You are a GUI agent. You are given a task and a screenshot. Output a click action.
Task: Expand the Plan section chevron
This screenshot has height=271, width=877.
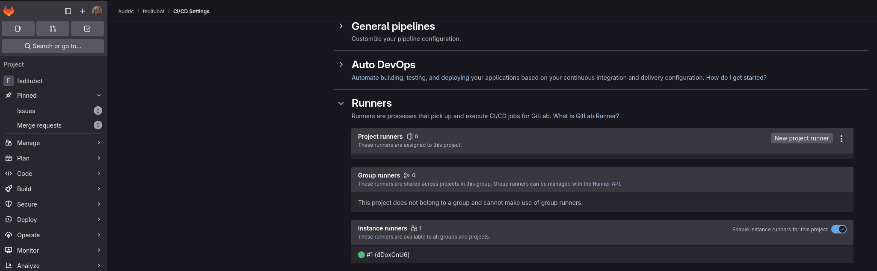click(99, 158)
